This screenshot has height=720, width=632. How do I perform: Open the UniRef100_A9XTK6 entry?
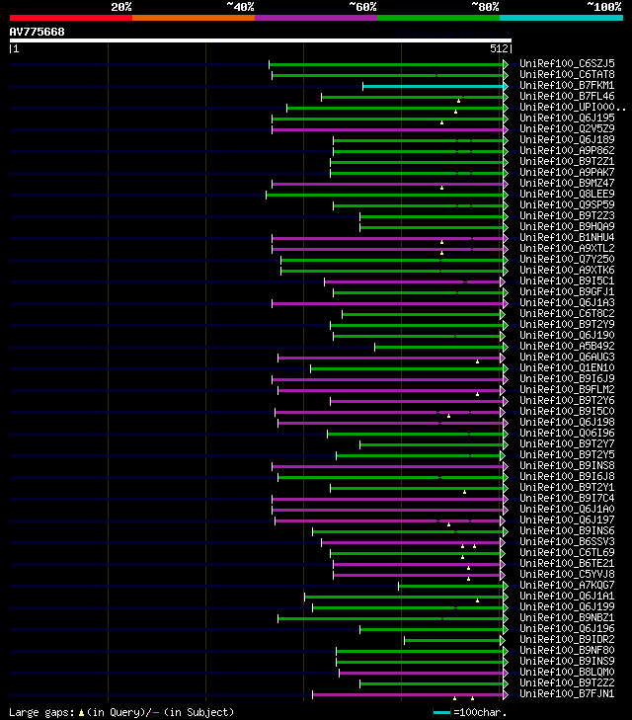567,270
